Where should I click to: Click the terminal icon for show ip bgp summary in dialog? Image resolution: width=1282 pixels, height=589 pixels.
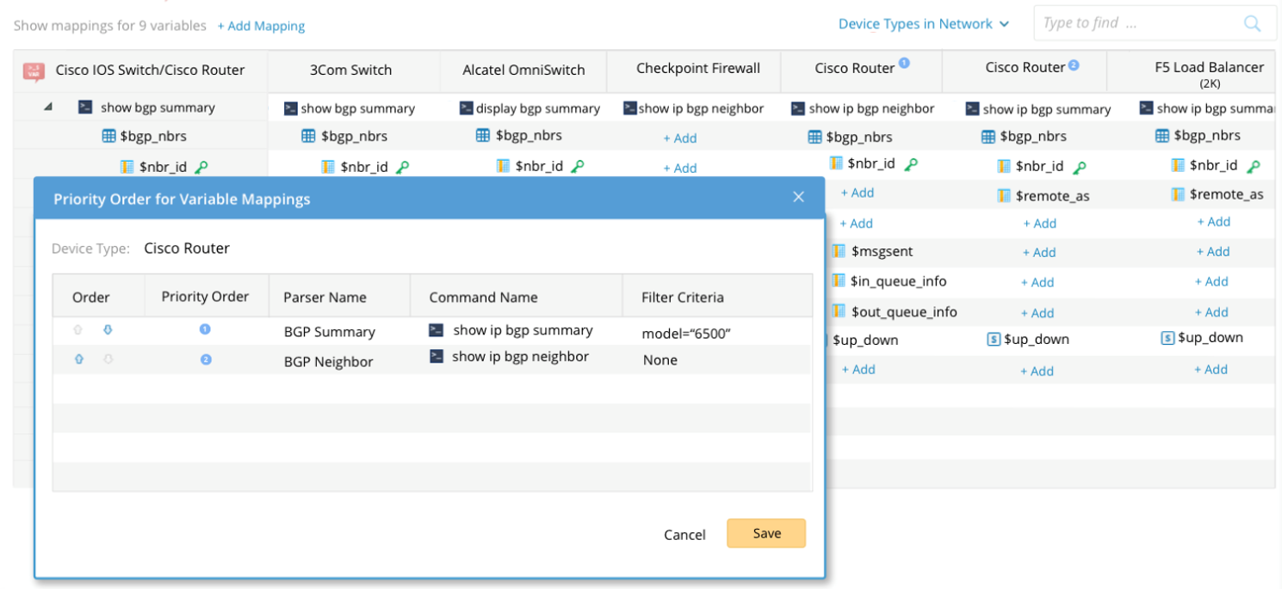click(437, 330)
